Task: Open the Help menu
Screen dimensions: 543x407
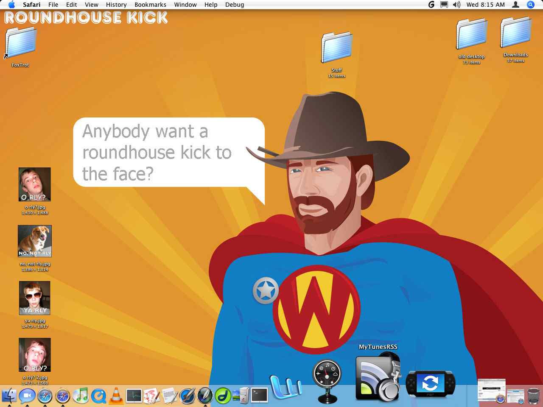Action: point(211,5)
